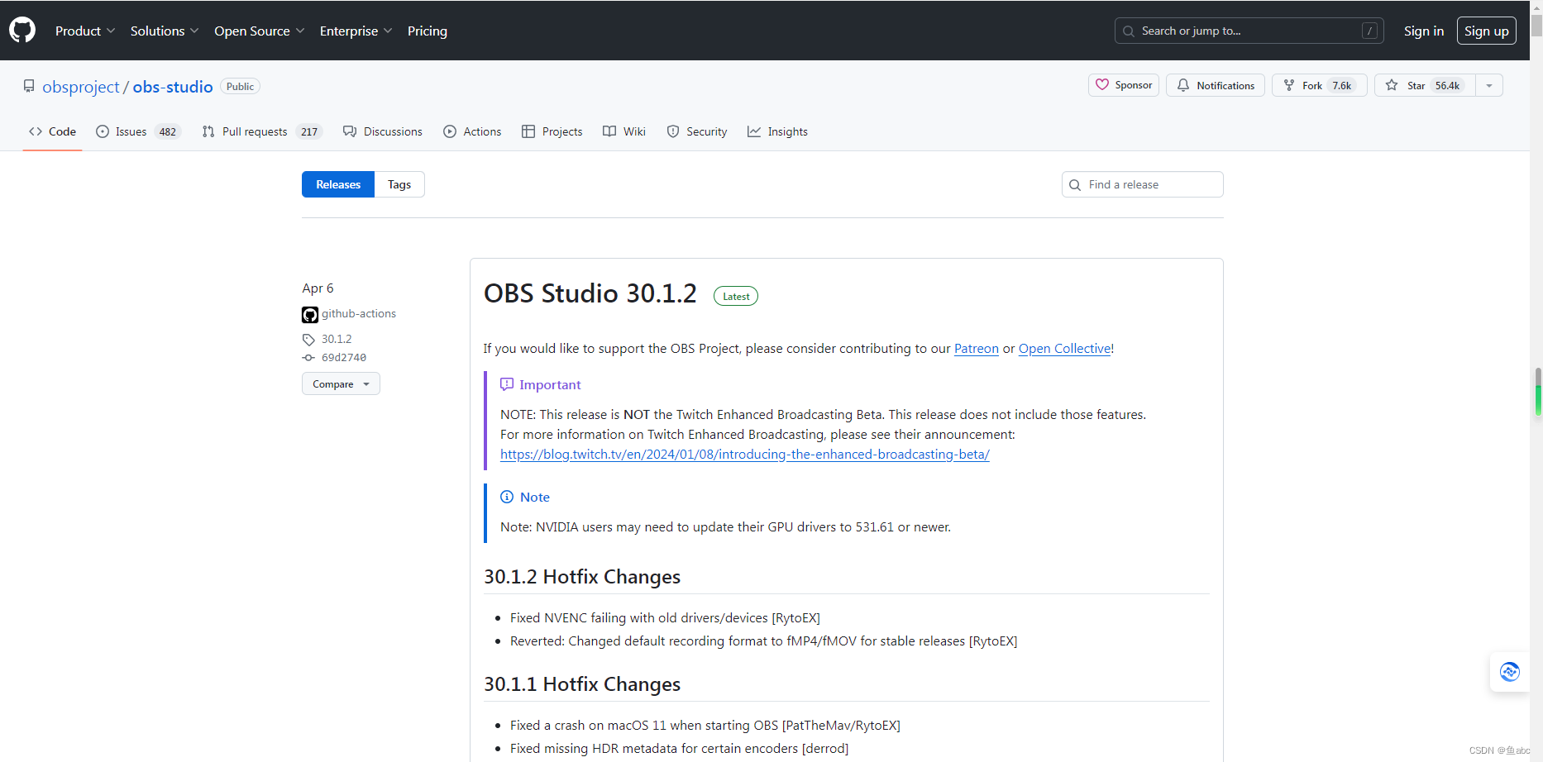Screen dimensions: 1543x762
Task: Click the Find a release search field
Action: click(1142, 184)
